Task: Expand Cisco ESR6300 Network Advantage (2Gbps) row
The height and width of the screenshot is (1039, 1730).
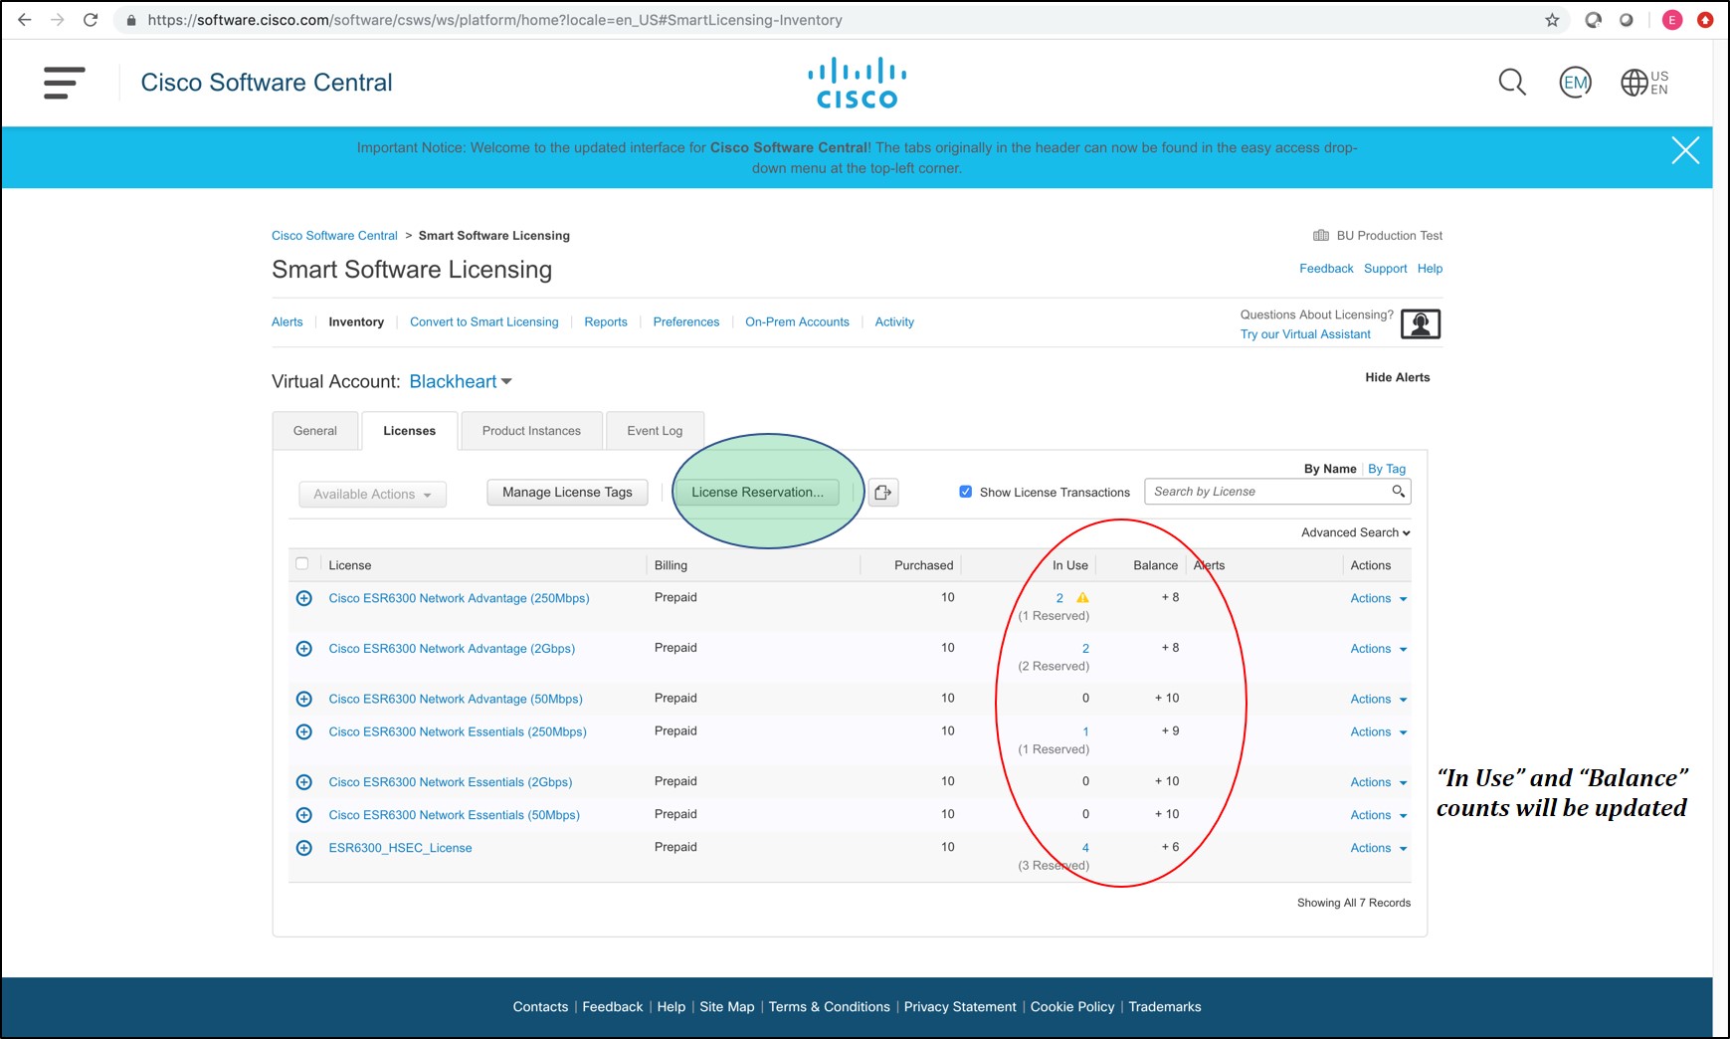Action: point(304,649)
